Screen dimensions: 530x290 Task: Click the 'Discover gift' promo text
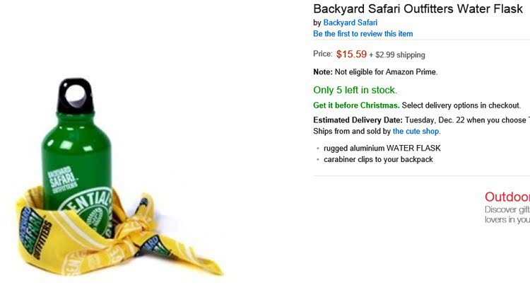point(507,209)
